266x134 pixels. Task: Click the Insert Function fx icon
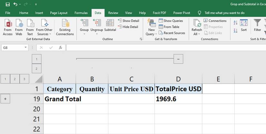[x=60, y=48]
